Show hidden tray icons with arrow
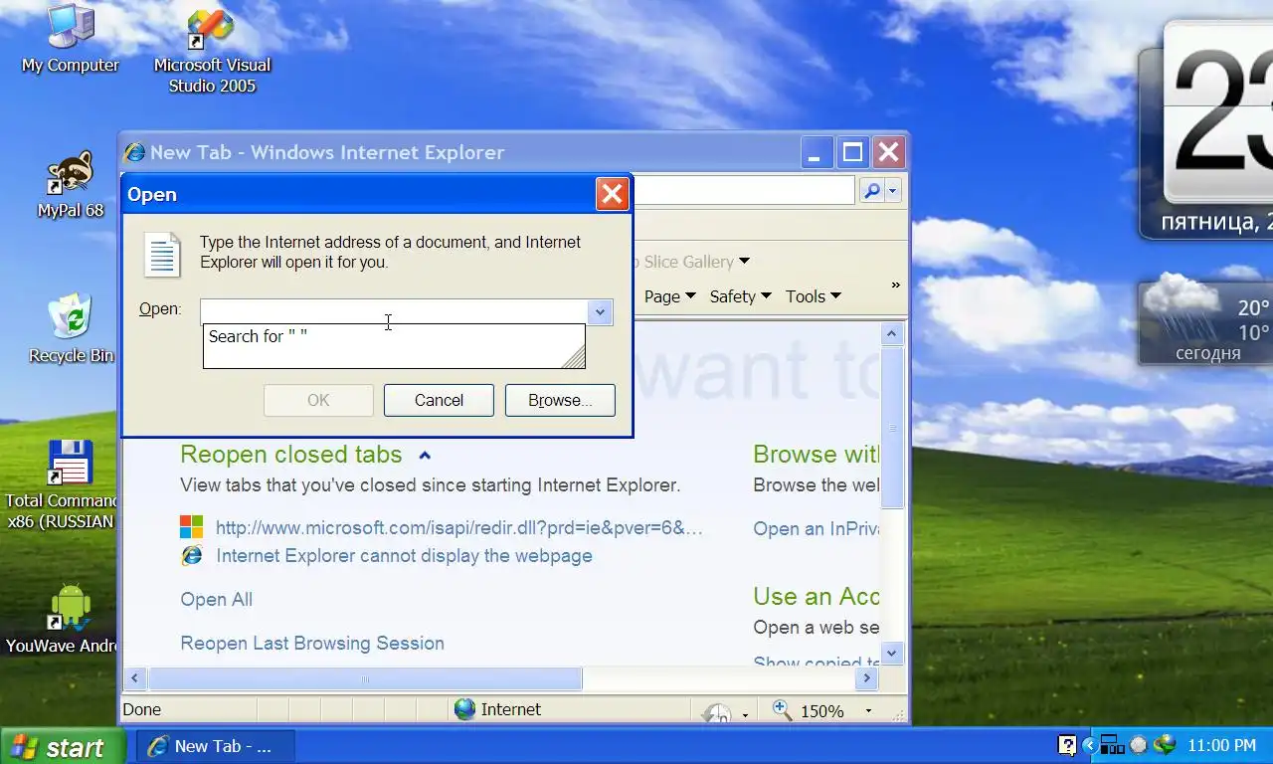The height and width of the screenshot is (764, 1273). click(x=1088, y=745)
